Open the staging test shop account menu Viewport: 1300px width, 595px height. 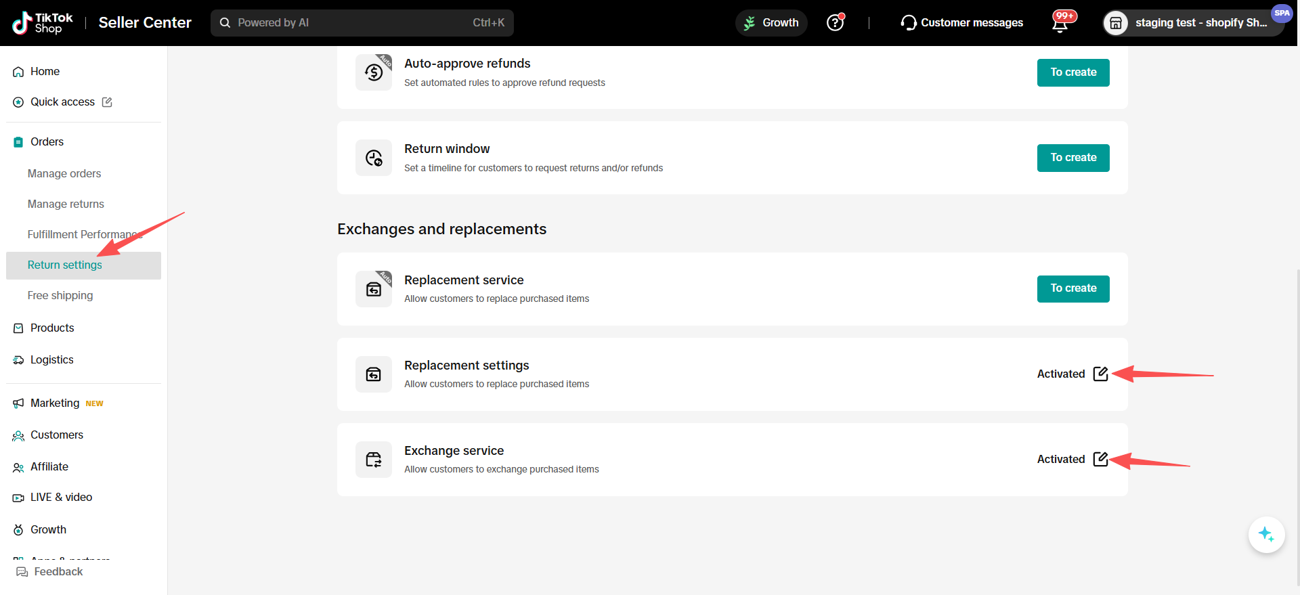pos(1194,23)
